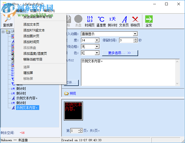Click the 未连接 connection status text
The height and width of the screenshot is (143, 185).
[x=23, y=140]
